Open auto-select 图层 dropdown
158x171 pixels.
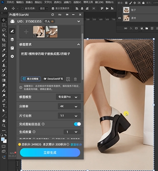tap(43, 8)
